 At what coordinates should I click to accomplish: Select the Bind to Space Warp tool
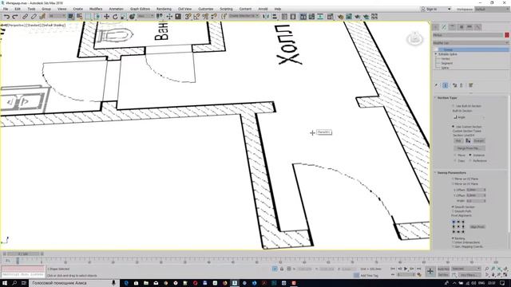pos(42,17)
